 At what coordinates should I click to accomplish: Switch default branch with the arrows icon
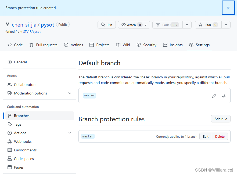pyautogui.click(x=224, y=96)
